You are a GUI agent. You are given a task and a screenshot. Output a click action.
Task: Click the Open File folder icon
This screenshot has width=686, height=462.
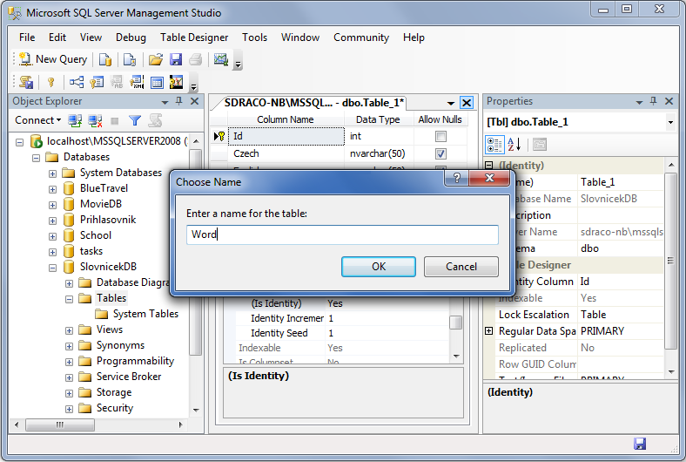pyautogui.click(x=155, y=59)
